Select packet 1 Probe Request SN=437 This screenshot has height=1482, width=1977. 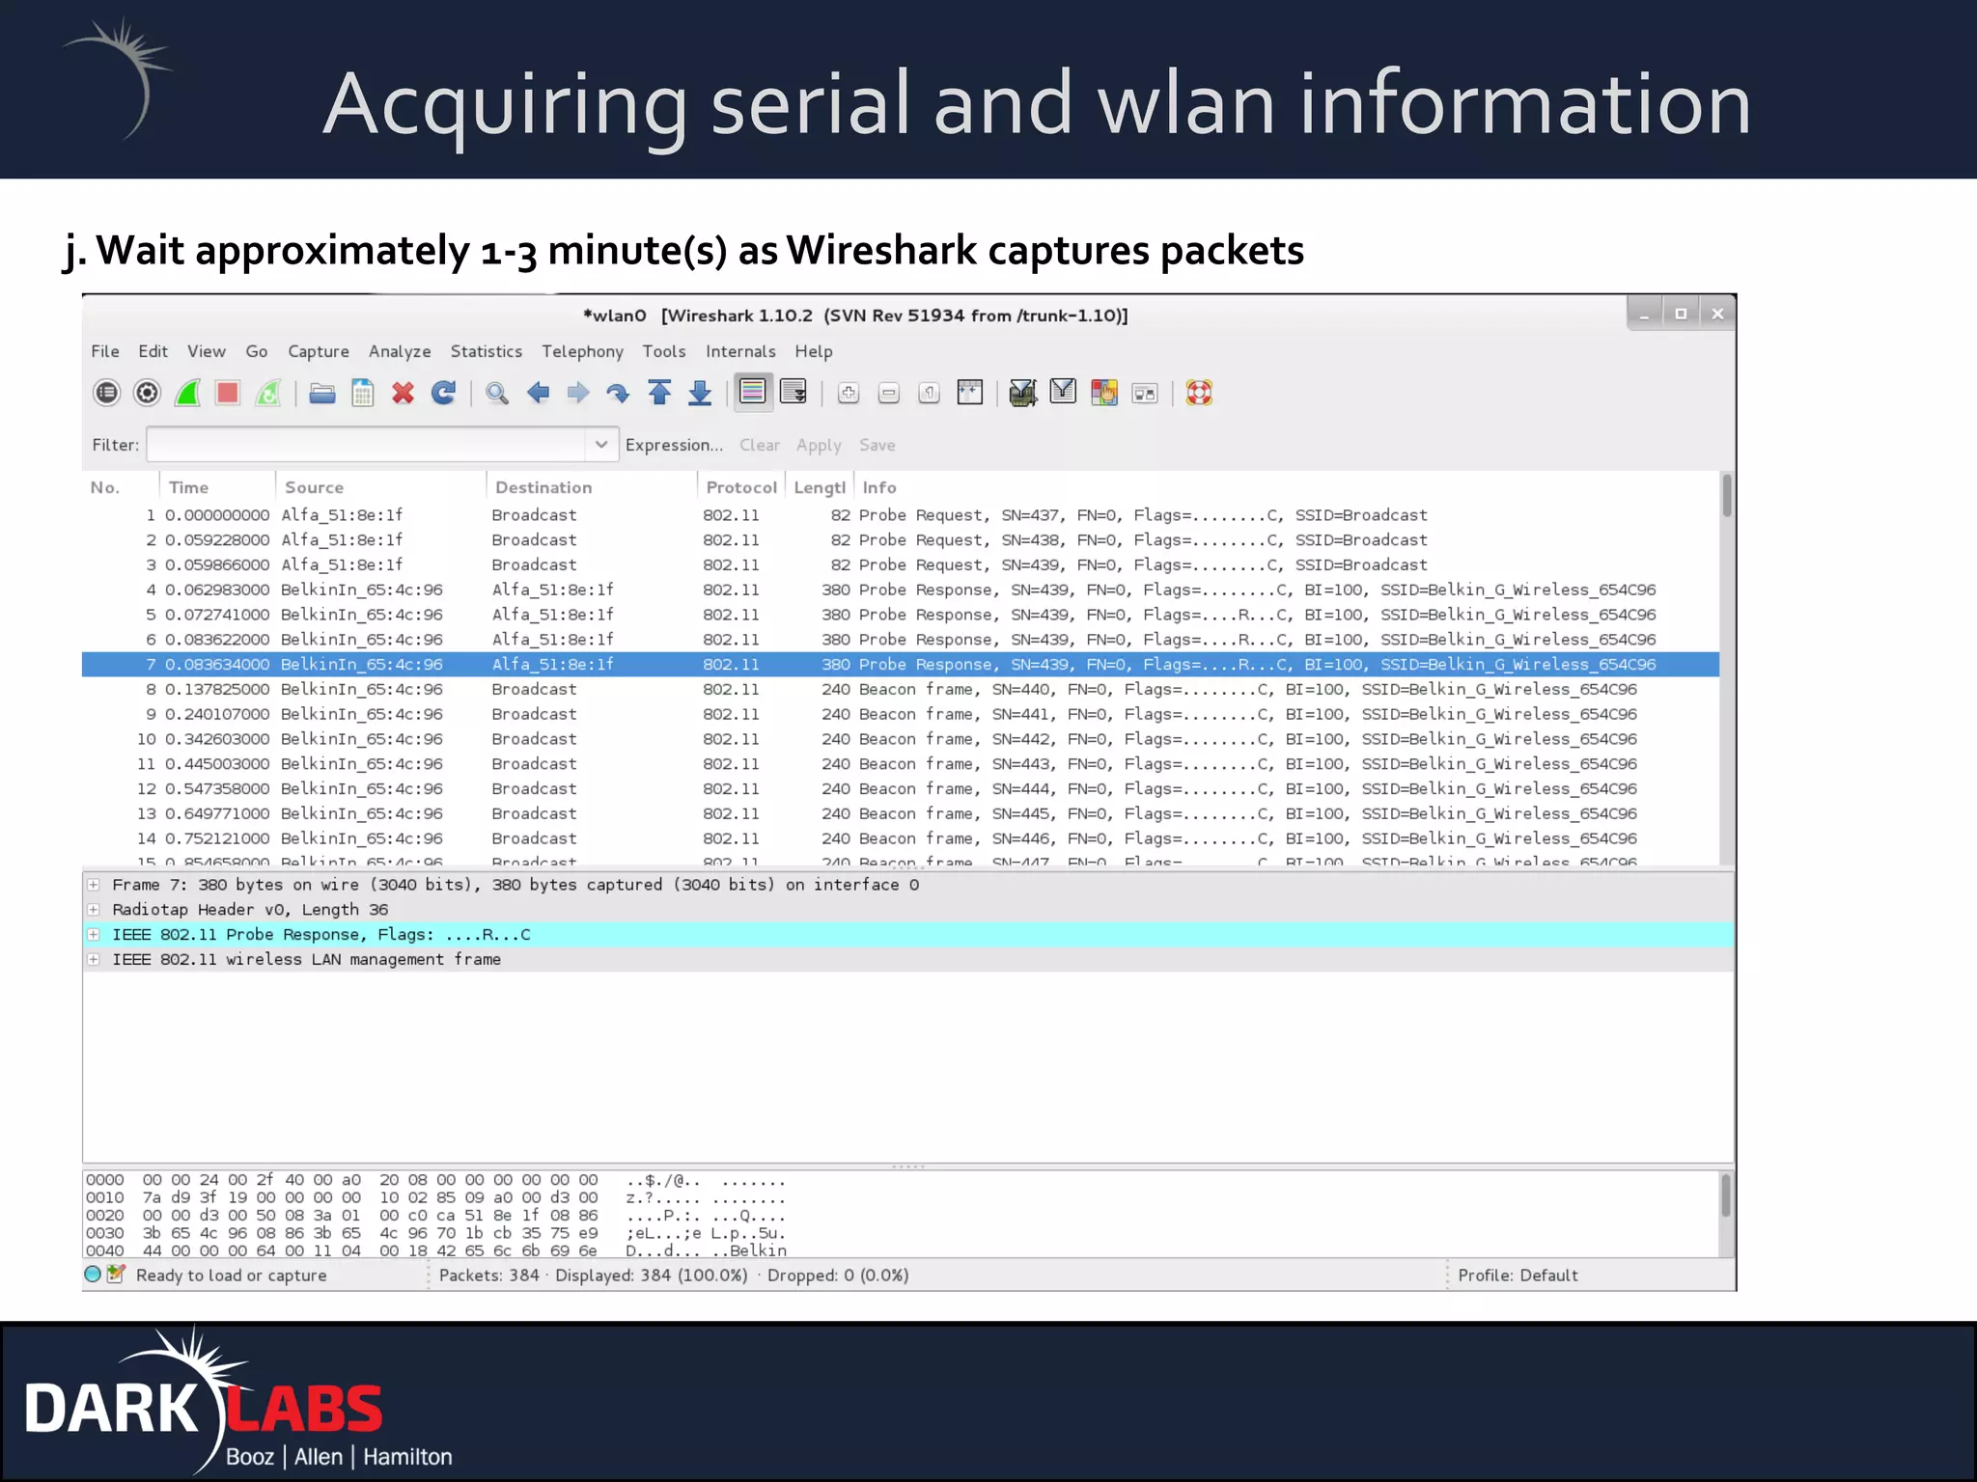pyautogui.click(x=901, y=515)
